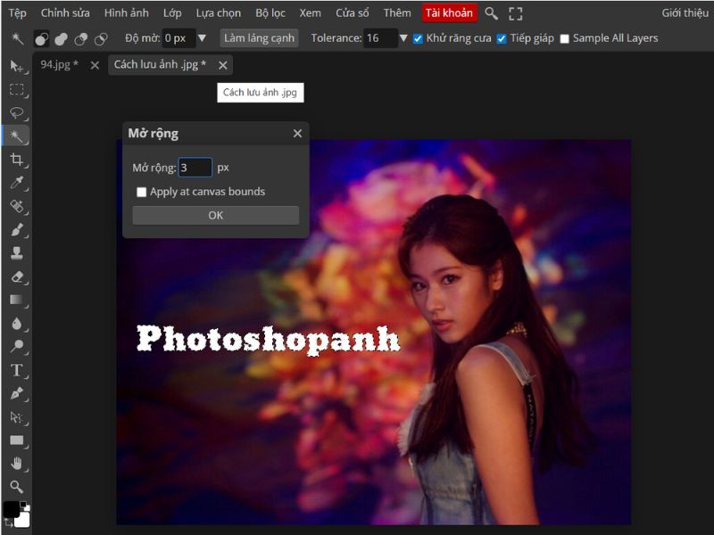Screen dimensions: 714x535
Task: Open the Bộ lọc menu
Action: tap(270, 12)
